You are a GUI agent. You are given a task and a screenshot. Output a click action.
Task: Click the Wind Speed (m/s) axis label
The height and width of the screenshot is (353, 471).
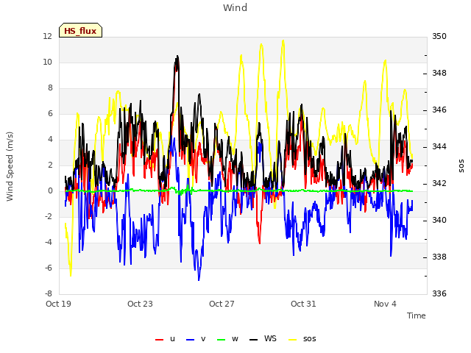pyautogui.click(x=10, y=166)
